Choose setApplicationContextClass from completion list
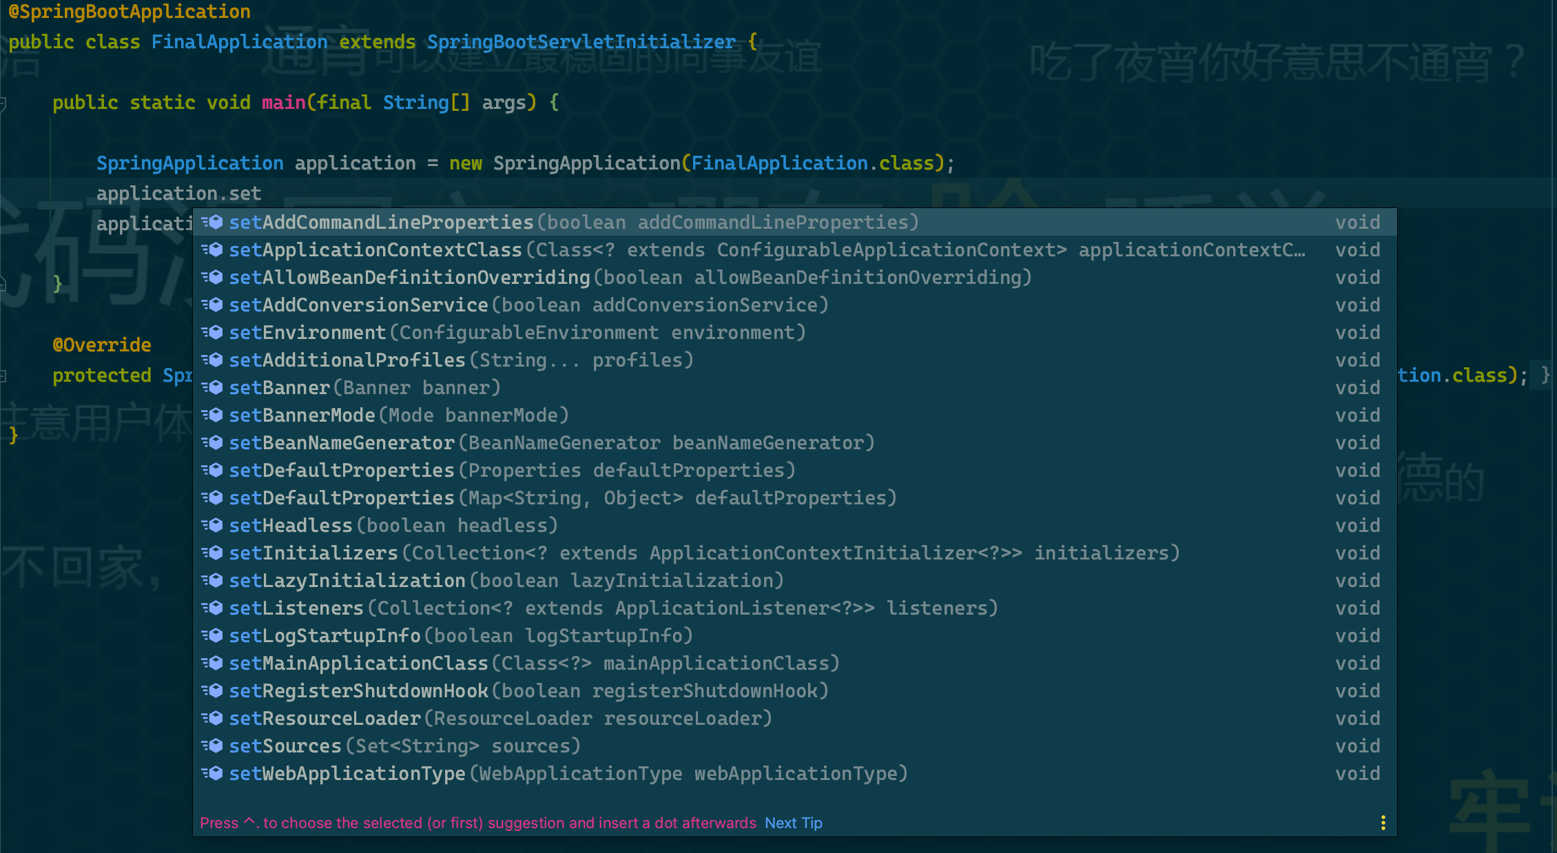The height and width of the screenshot is (853, 1557). point(795,249)
